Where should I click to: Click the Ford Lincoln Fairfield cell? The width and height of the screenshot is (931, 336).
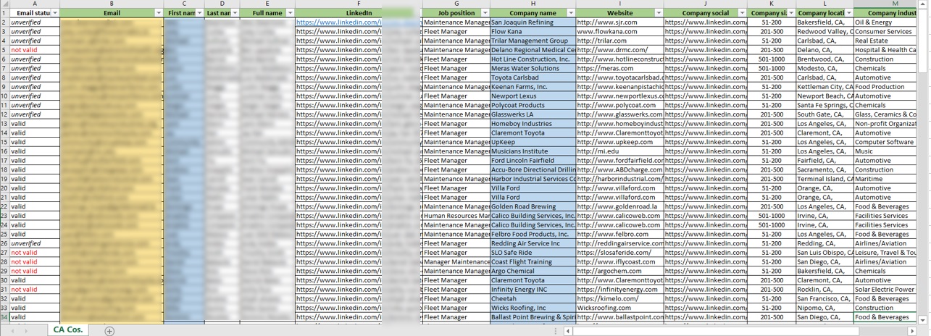pyautogui.click(x=533, y=161)
